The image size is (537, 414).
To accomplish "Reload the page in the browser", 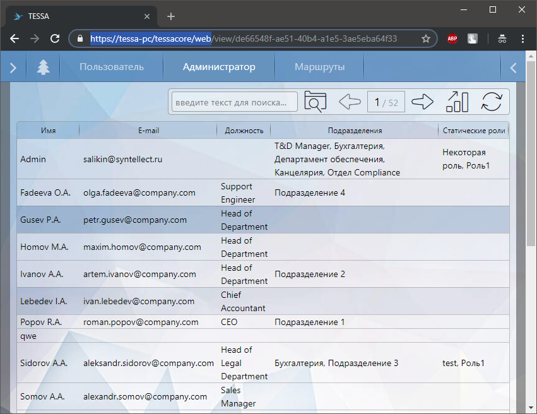I will click(55, 38).
